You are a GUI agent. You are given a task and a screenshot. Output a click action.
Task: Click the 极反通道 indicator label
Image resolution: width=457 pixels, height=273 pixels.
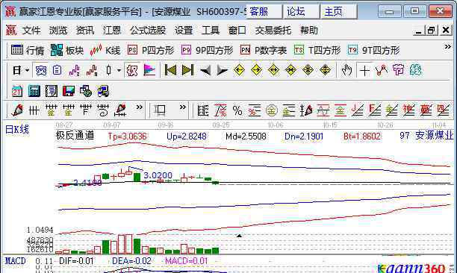point(75,135)
